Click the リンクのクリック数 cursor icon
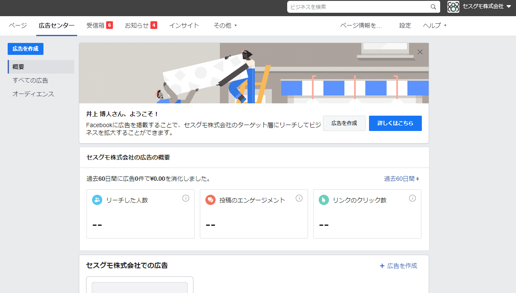The image size is (516, 293). [x=324, y=200]
